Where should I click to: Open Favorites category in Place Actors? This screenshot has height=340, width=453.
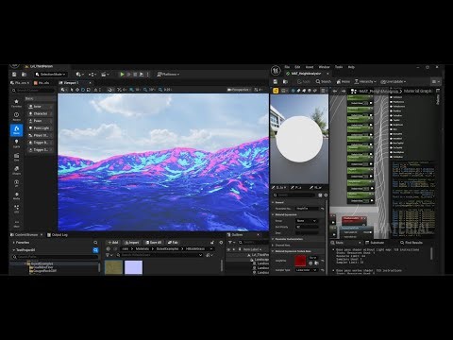(16, 103)
